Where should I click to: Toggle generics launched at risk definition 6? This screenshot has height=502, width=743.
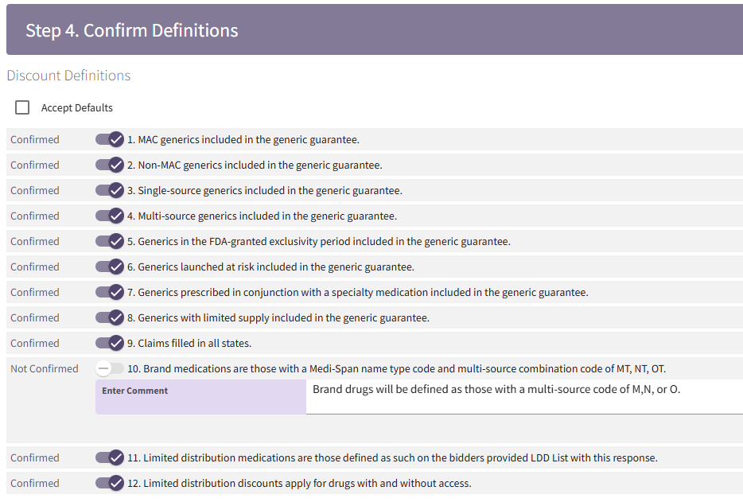(110, 267)
